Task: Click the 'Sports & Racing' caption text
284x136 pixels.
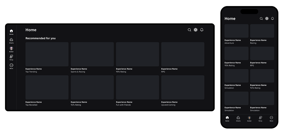Action: tap(78, 72)
